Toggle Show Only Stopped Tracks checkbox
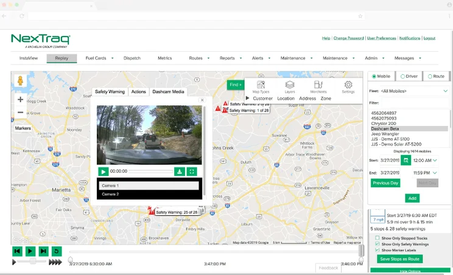Viewport: 453px width, 275px height. [377, 238]
